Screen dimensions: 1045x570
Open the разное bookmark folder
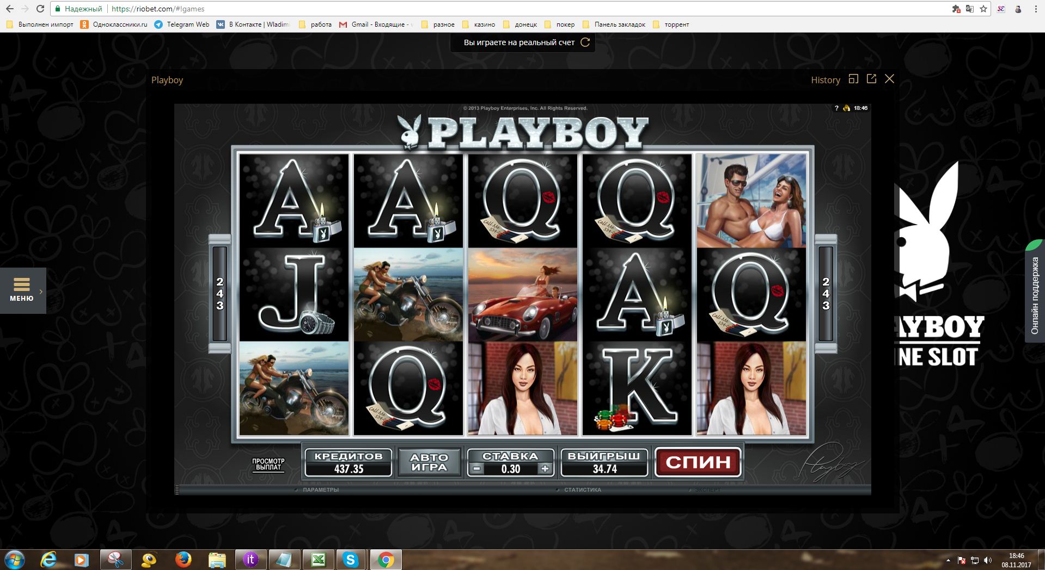point(438,24)
